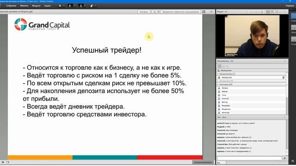Select the Обсуждение layout thumbnail
Screen dimensions: 296x166
click(293, 28)
